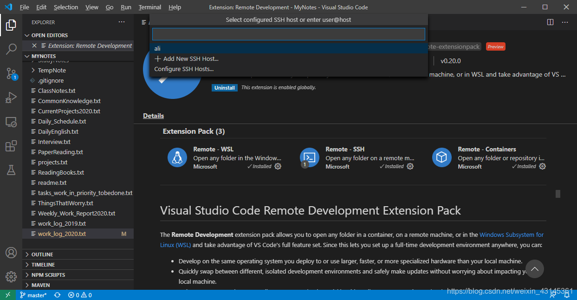Screen dimensions: 577x300
Task: Open ThingsThatIWorry.txt file
Action: 78,203
